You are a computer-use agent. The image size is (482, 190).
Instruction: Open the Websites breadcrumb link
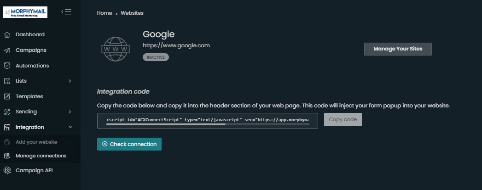132,13
